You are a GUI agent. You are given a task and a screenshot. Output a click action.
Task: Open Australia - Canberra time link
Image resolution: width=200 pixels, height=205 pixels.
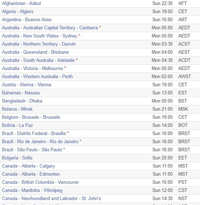50,28
